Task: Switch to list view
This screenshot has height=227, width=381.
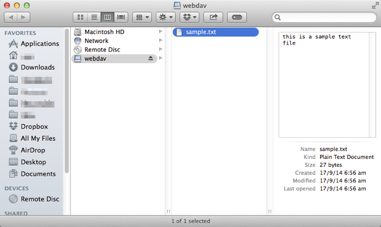Action: [94, 17]
